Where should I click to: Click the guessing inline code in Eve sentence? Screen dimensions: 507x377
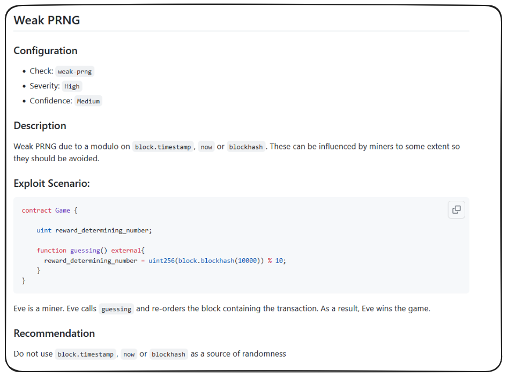click(x=116, y=309)
